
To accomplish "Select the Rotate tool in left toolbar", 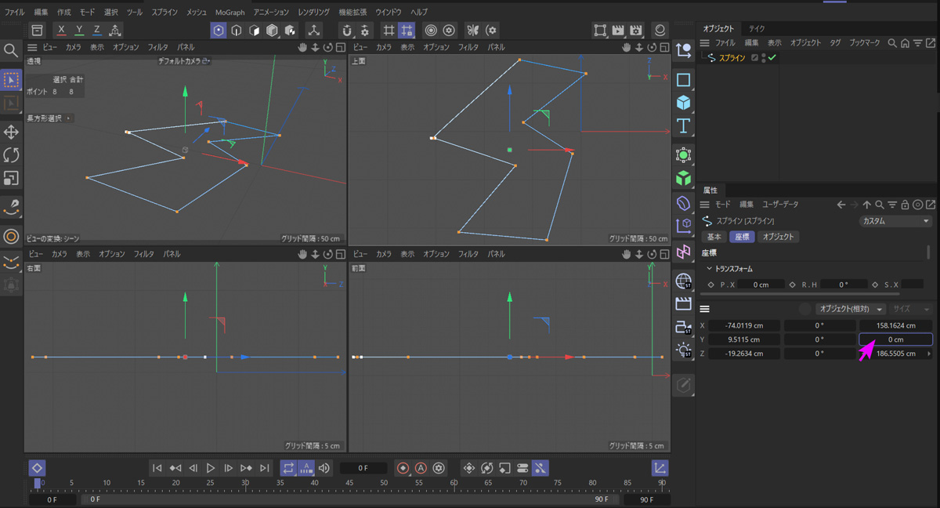I will click(x=11, y=154).
